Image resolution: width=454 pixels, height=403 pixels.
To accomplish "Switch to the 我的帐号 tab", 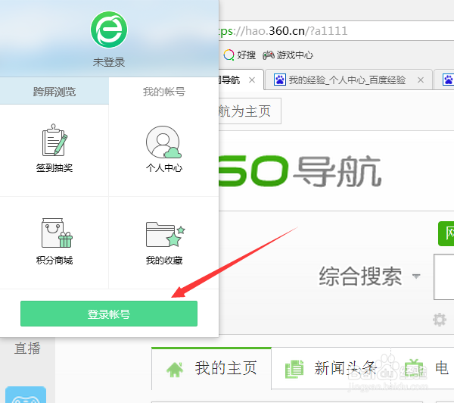I will coord(164,92).
